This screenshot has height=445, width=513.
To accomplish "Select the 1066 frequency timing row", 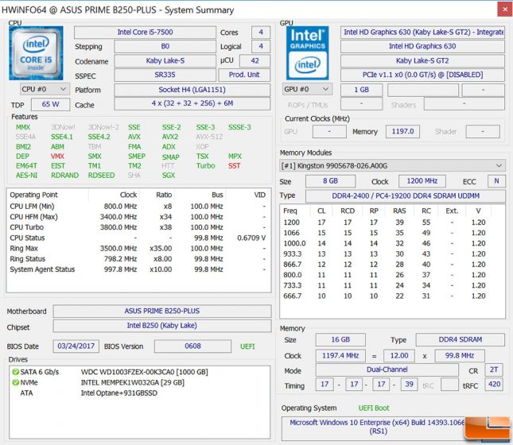I will pos(392,233).
